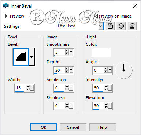Open the Ambience slider dropdown
This screenshot has width=141, height=135.
71,88
